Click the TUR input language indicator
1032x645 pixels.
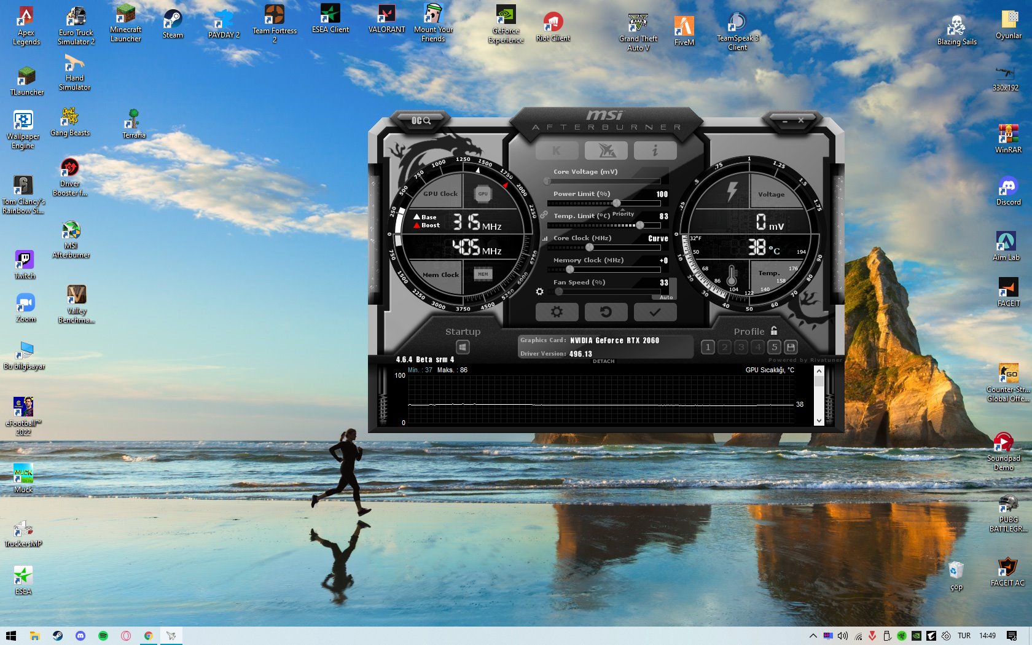(x=964, y=636)
